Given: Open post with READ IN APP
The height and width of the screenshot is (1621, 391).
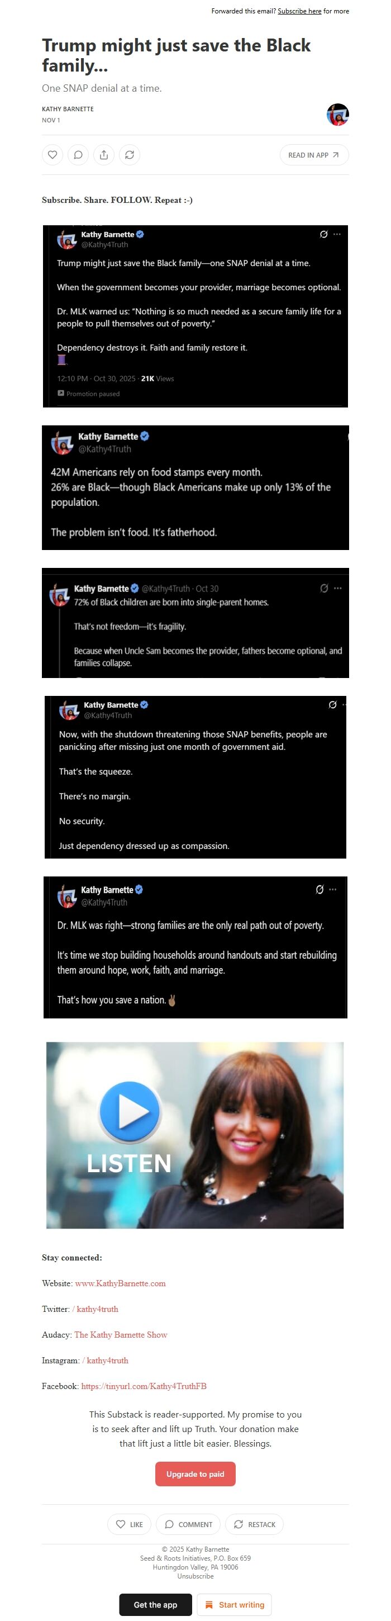Looking at the screenshot, I should tap(314, 155).
